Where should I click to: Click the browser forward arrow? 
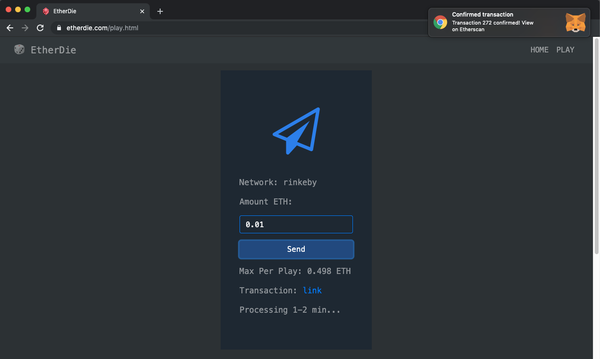pyautogui.click(x=25, y=28)
